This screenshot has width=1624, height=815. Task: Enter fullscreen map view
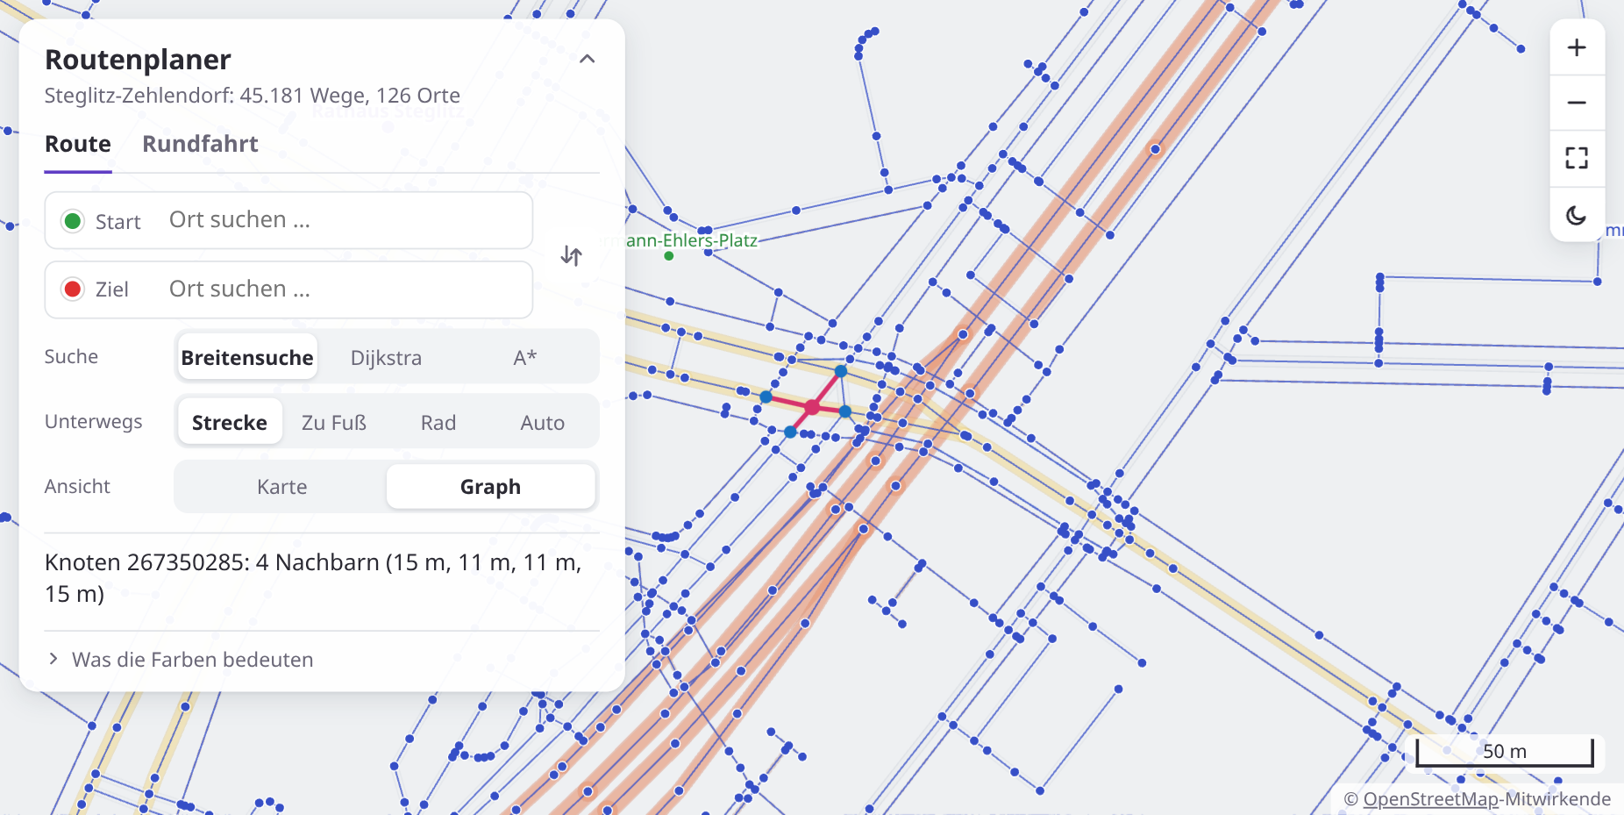pyautogui.click(x=1577, y=158)
